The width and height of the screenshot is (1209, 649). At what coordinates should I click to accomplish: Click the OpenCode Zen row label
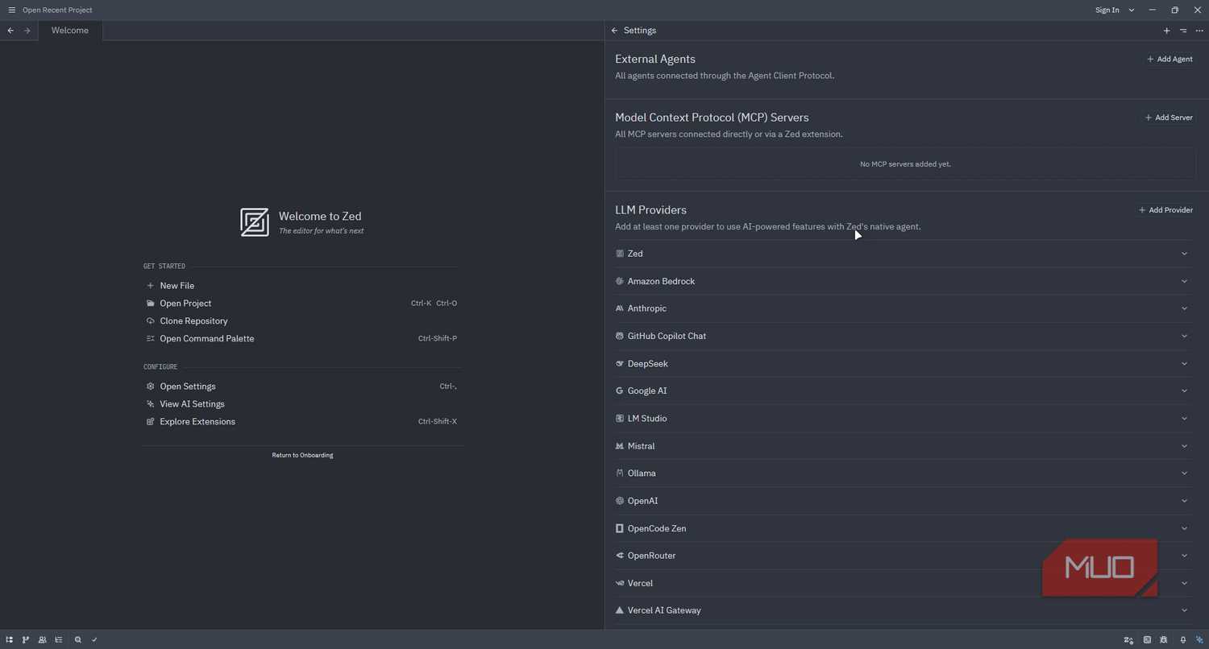657,528
